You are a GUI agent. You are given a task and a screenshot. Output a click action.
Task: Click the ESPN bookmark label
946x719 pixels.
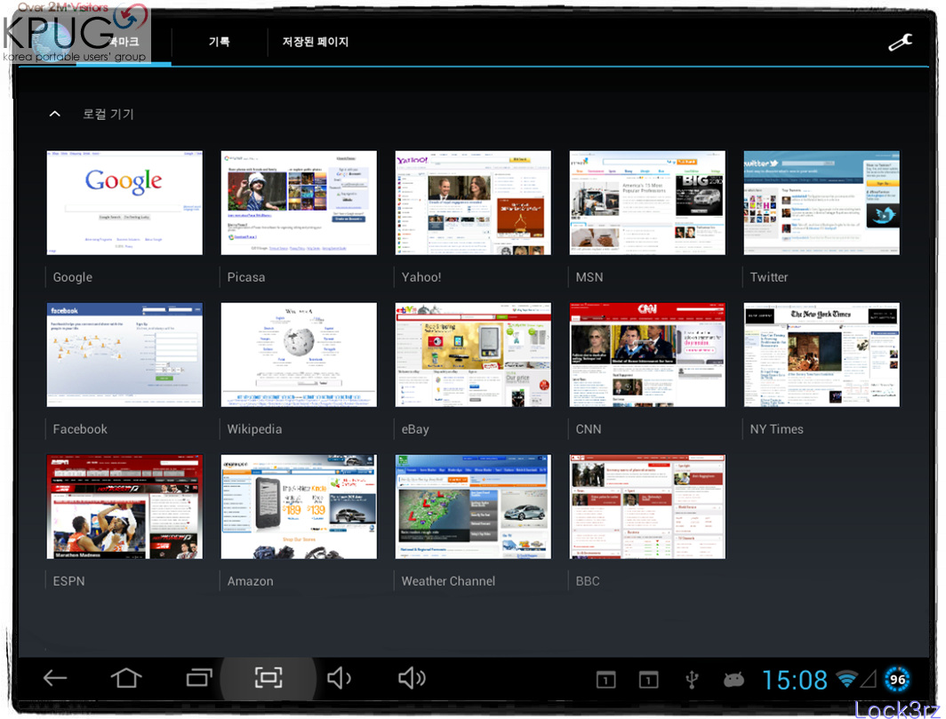pyautogui.click(x=68, y=581)
